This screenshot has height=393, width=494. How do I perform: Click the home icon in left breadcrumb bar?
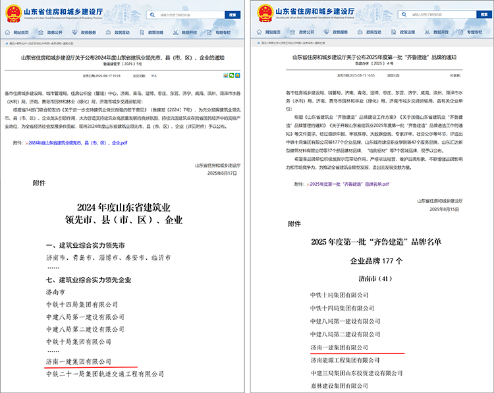pos(7,43)
